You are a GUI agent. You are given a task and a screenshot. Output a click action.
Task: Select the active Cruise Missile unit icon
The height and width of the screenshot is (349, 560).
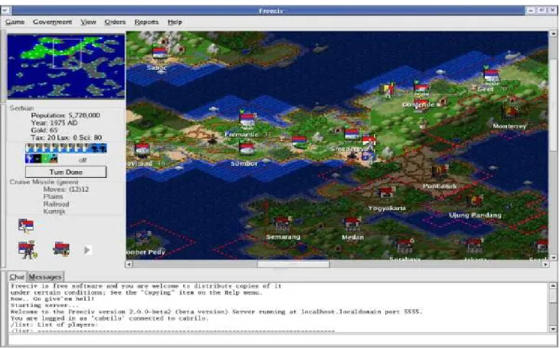[x=26, y=226]
